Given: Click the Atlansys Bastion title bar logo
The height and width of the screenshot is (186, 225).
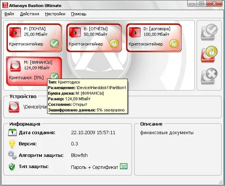Looking at the screenshot, I should point(5,5).
